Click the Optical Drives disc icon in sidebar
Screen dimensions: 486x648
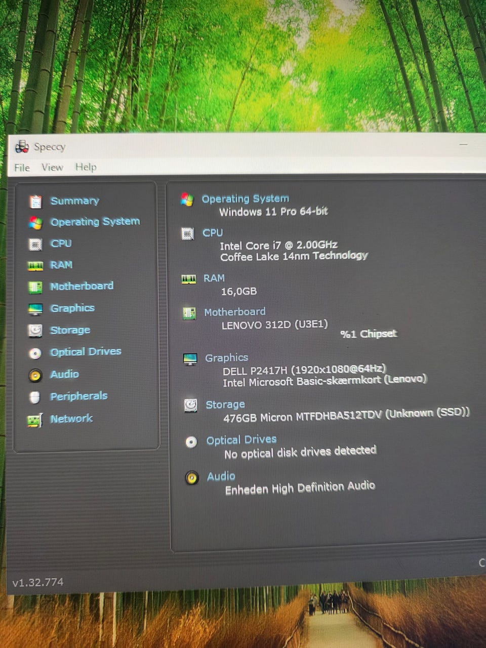point(35,353)
